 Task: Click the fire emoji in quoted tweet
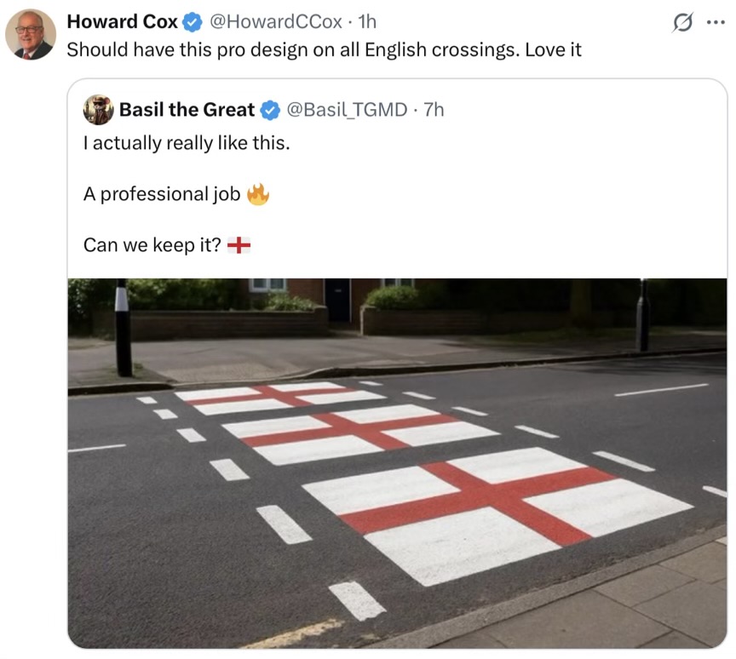point(258,194)
